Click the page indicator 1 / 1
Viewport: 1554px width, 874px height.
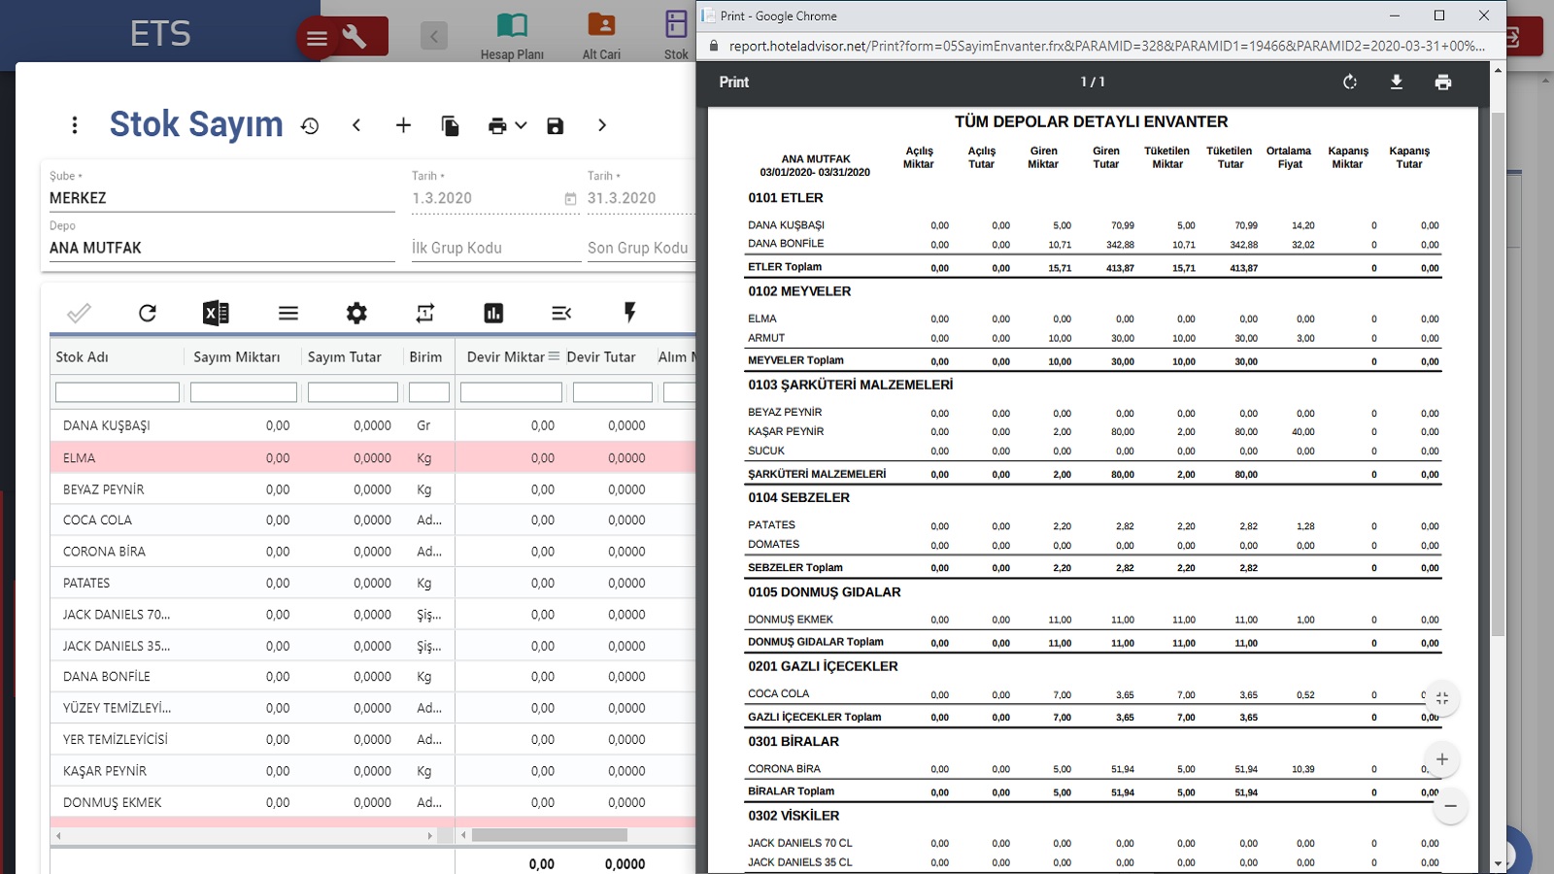click(x=1093, y=83)
